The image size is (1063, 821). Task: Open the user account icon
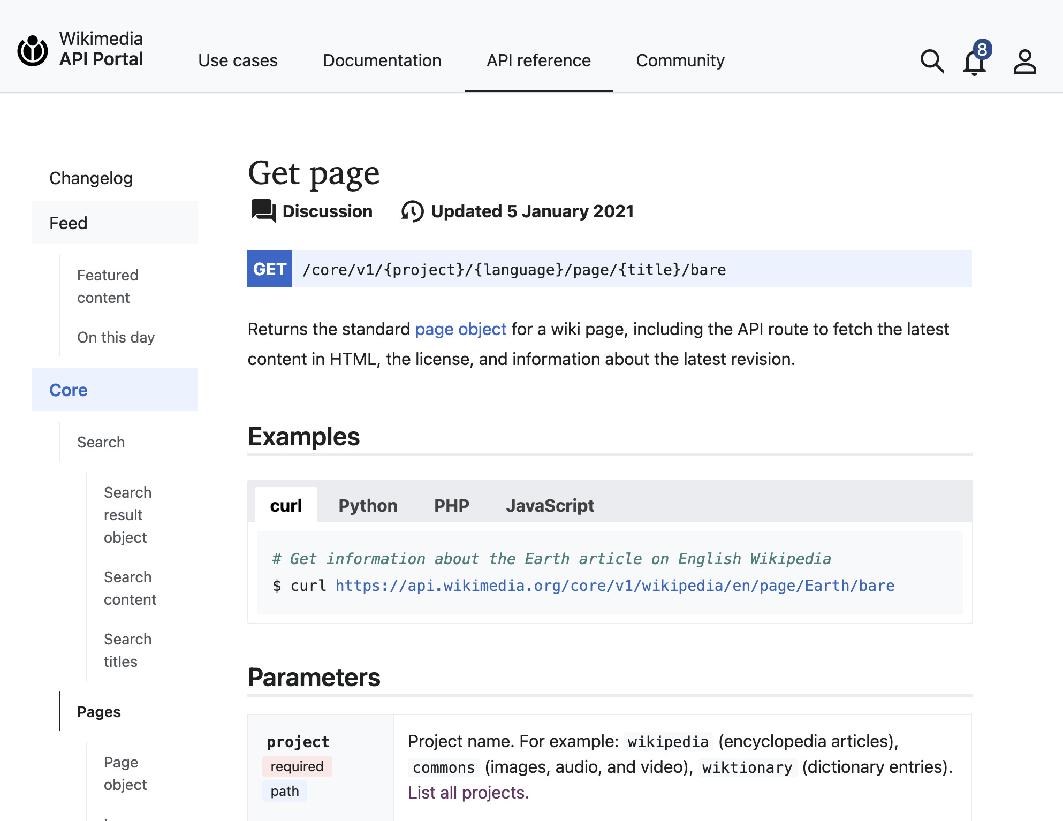(1024, 61)
